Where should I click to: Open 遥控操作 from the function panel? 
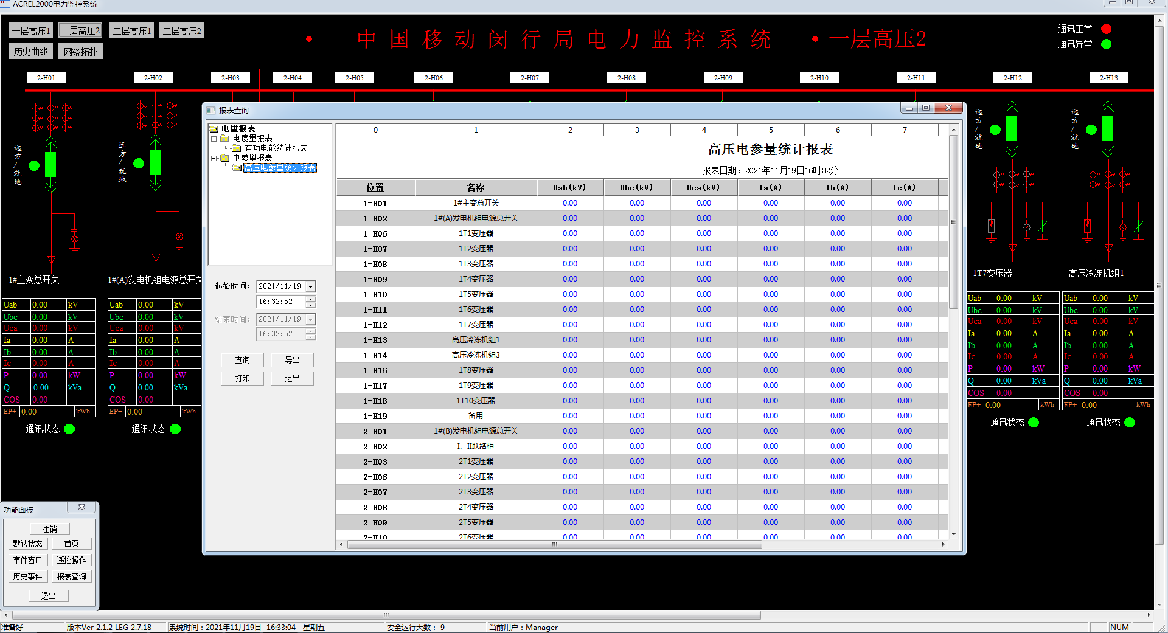tap(71, 560)
